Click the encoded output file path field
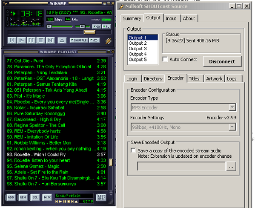 (181, 167)
